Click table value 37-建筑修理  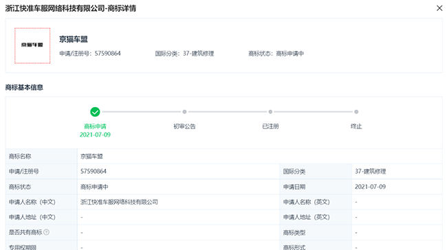tap(370, 172)
